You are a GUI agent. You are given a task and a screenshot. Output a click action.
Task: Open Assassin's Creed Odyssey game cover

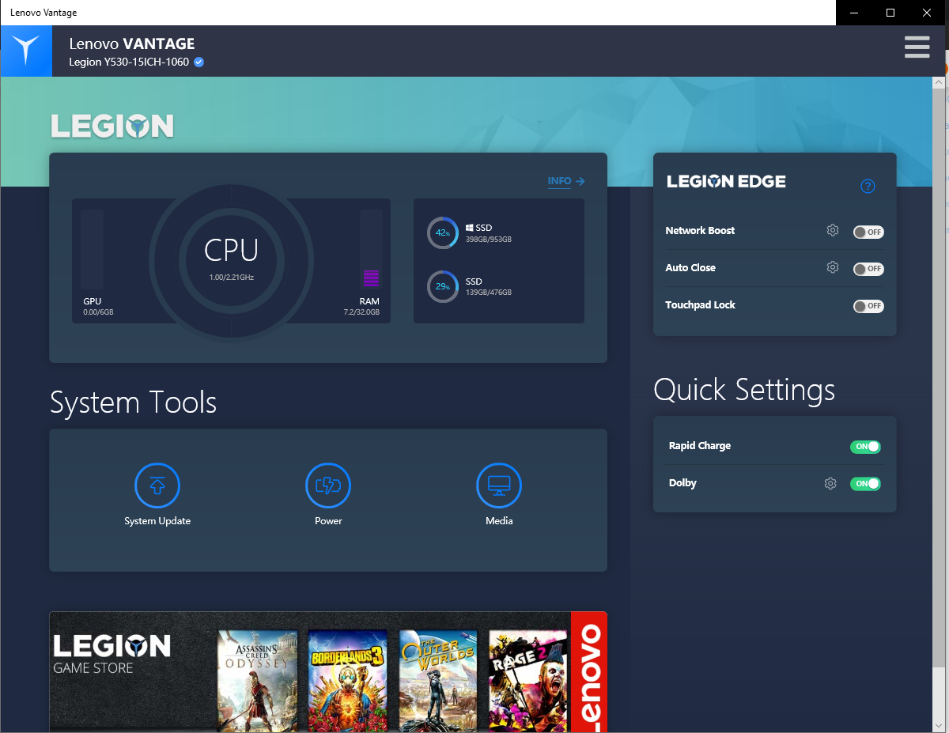(x=258, y=681)
